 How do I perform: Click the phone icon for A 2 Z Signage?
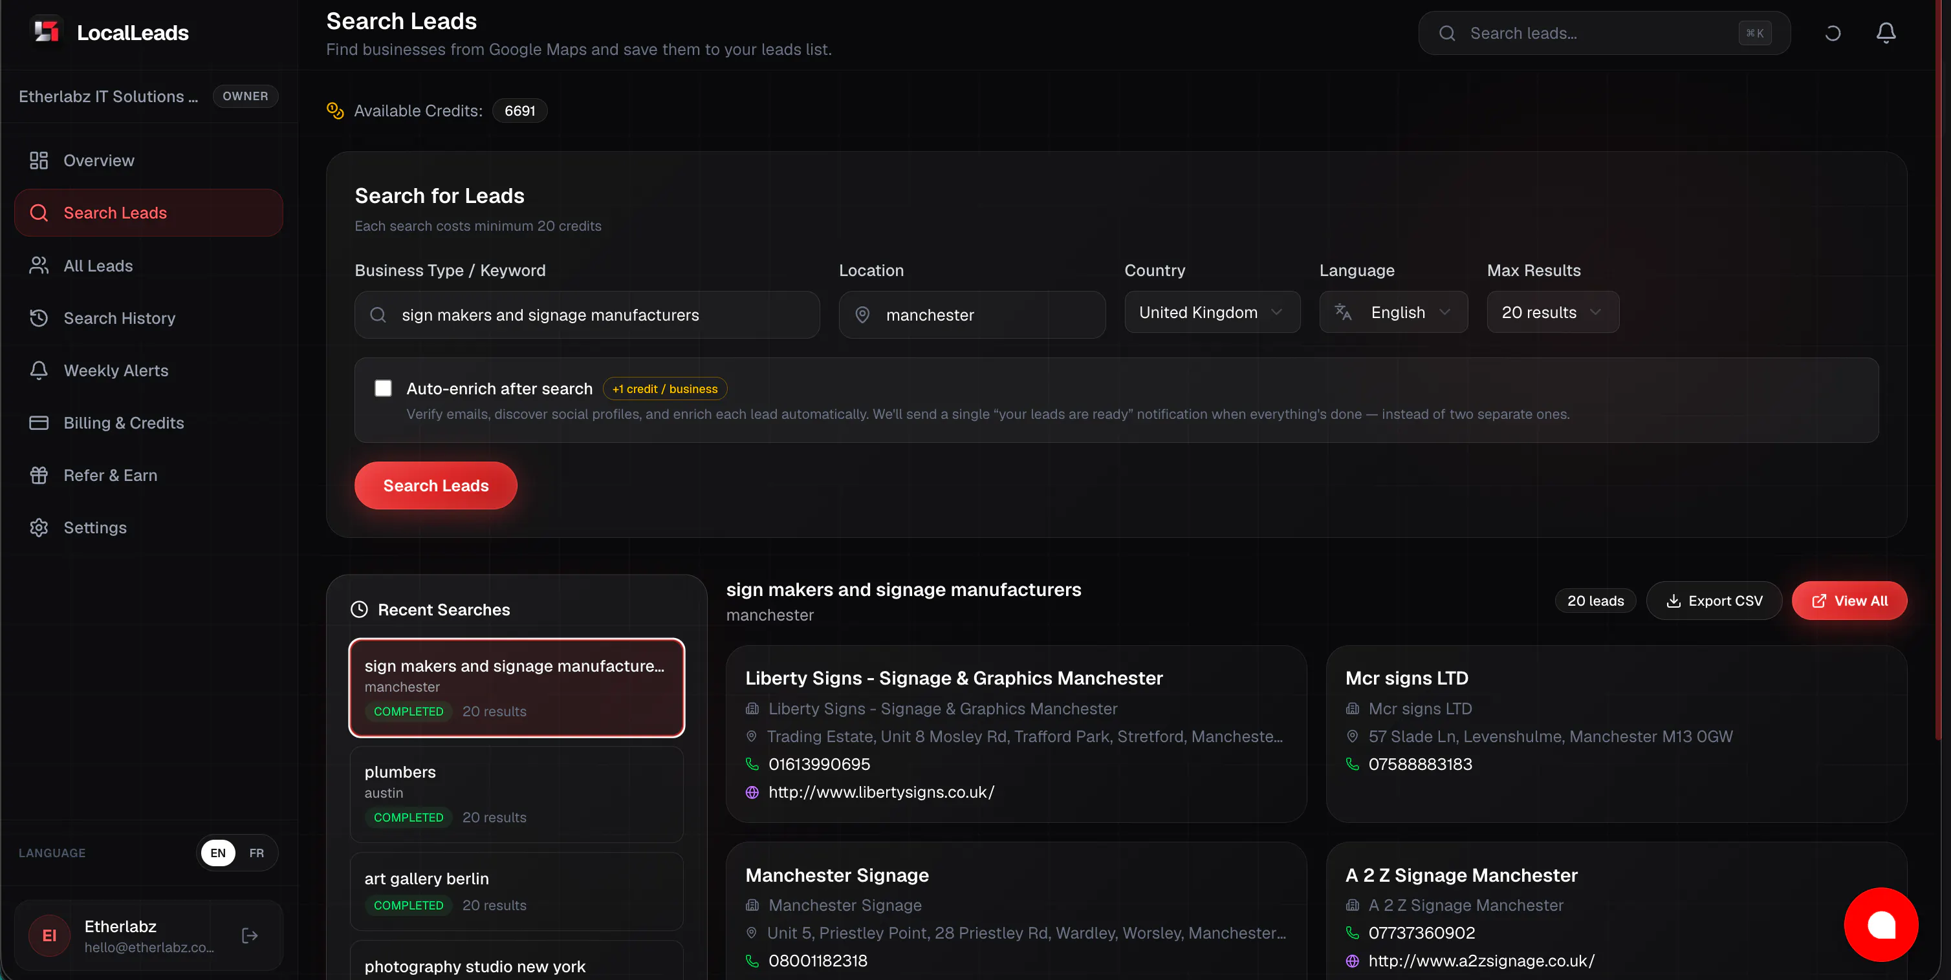(x=1353, y=933)
